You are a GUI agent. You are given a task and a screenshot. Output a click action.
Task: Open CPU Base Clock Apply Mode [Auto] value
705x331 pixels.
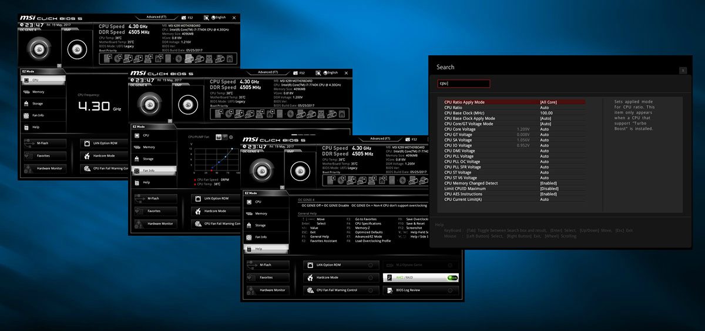(x=546, y=118)
